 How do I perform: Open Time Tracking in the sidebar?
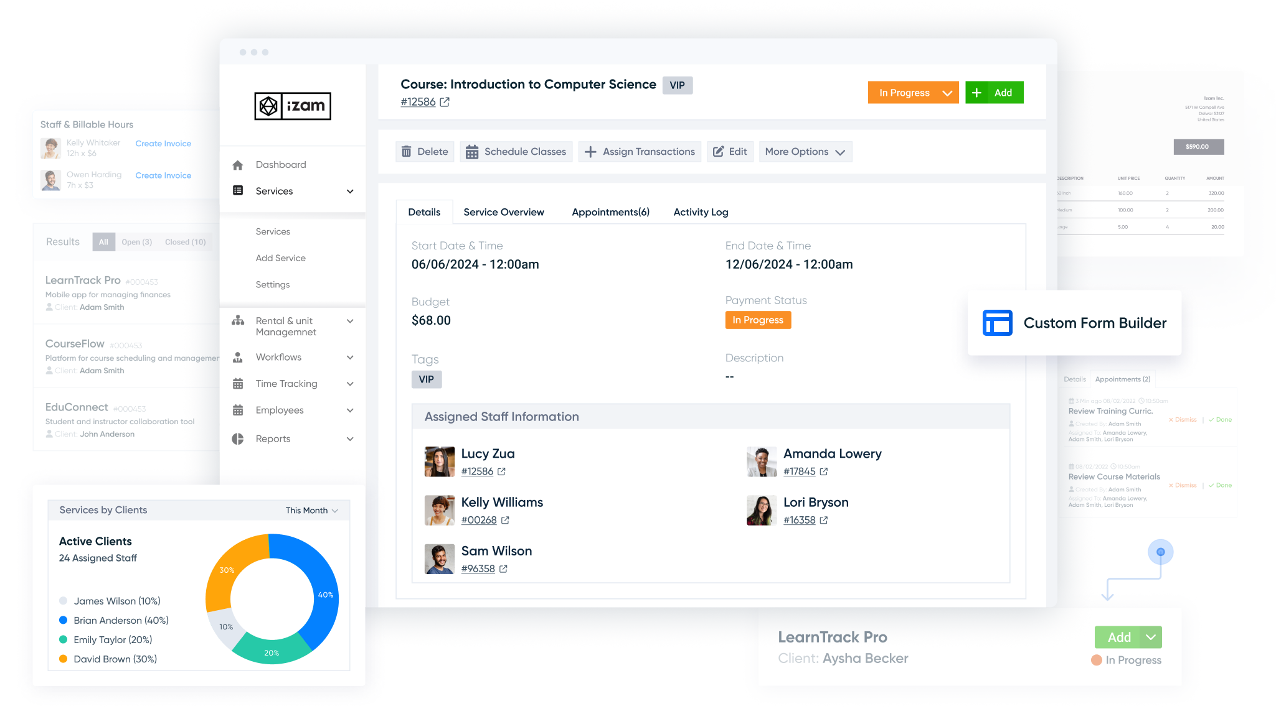238,383
